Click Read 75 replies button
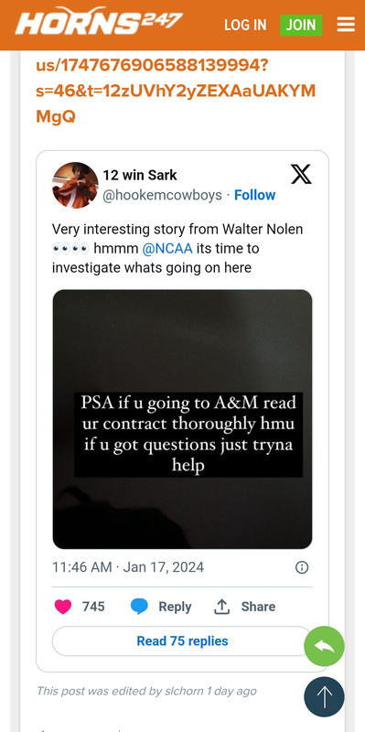365x732 pixels. point(183,641)
